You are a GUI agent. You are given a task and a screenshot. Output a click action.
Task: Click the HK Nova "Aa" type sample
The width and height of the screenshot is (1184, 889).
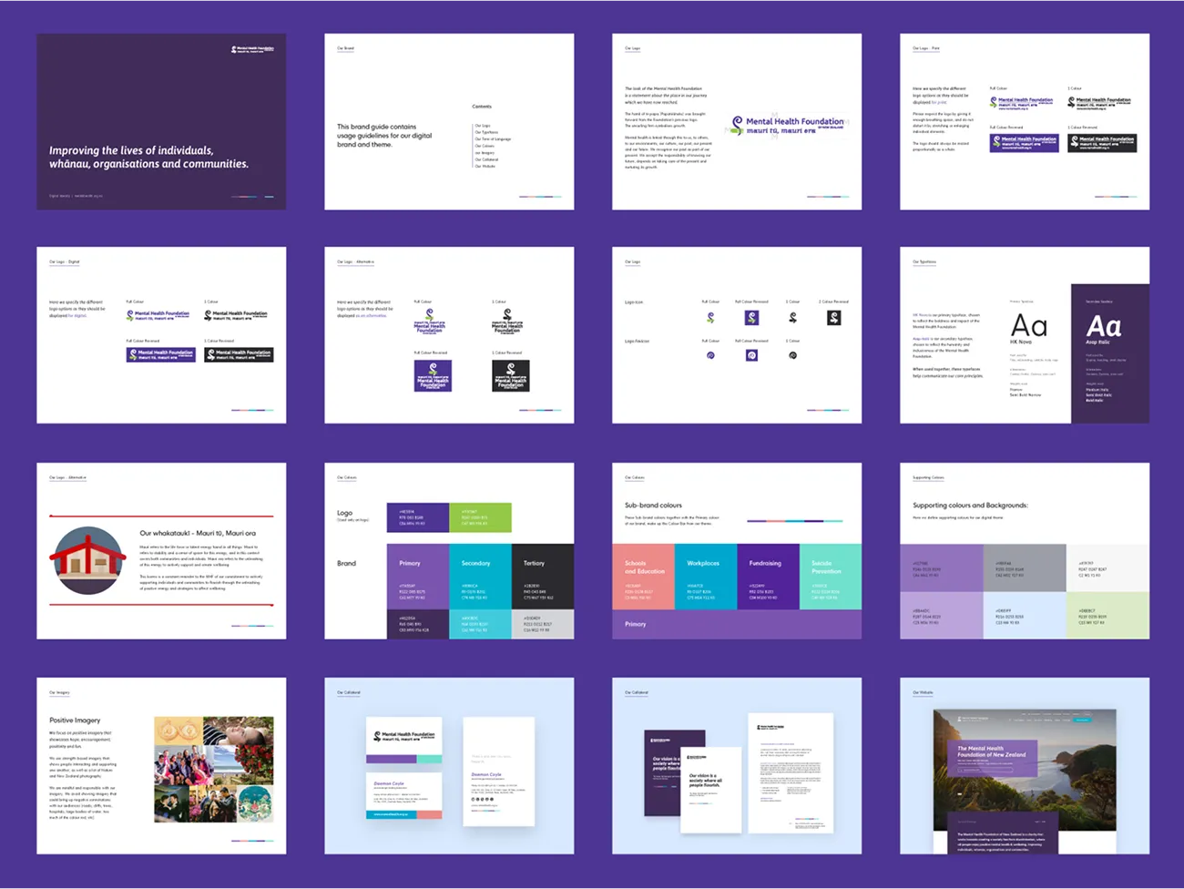click(x=1029, y=325)
